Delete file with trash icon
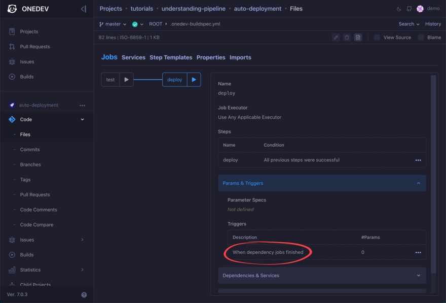Viewport: 446px width, 303px height. click(347, 38)
